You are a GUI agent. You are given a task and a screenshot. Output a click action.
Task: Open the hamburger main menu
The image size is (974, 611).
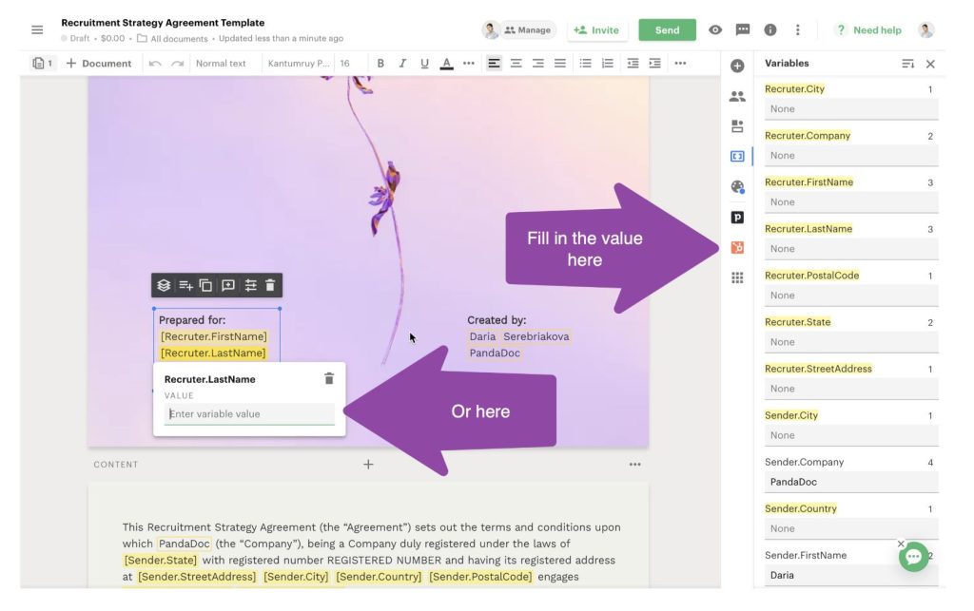[x=37, y=30]
